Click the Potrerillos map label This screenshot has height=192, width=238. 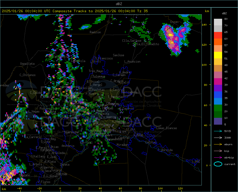coord(48,109)
